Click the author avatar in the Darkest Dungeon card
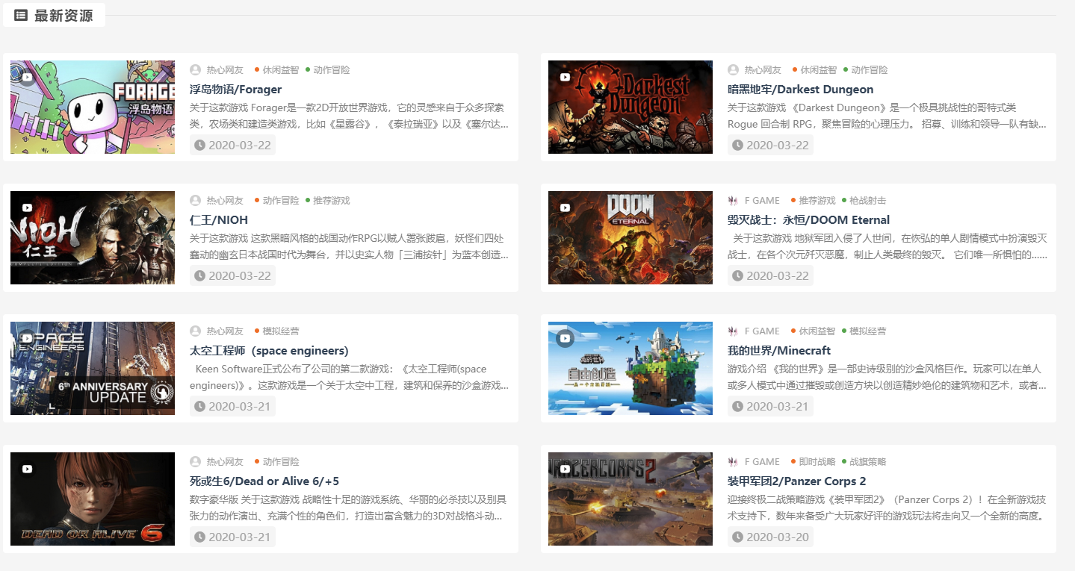Screen dimensions: 1075x571 pyautogui.click(x=734, y=70)
